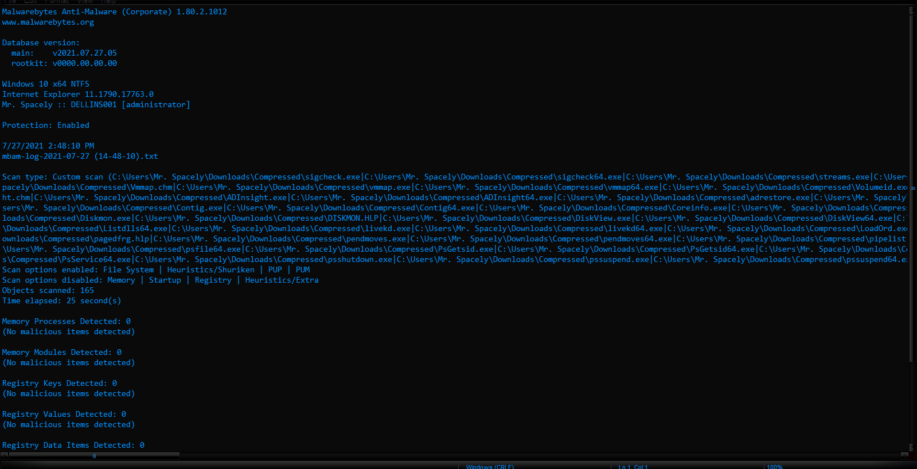Click the horizontal scrollbar left arrow
The width and height of the screenshot is (917, 469).
tap(4, 456)
